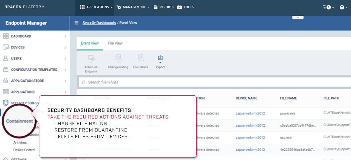Open Containment in the sidebar
Viewport: 351px width, 160px height.
[19, 121]
